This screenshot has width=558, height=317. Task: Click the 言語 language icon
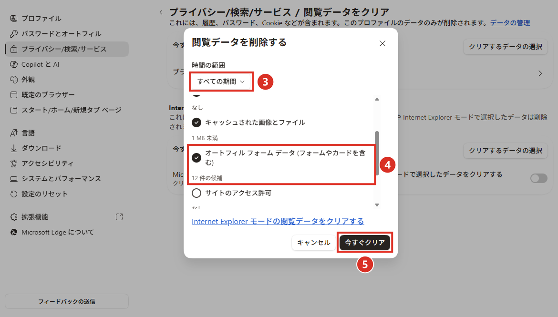pos(13,133)
